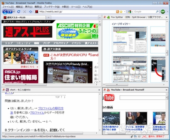Open the 編集 menu

(x=19, y=7)
